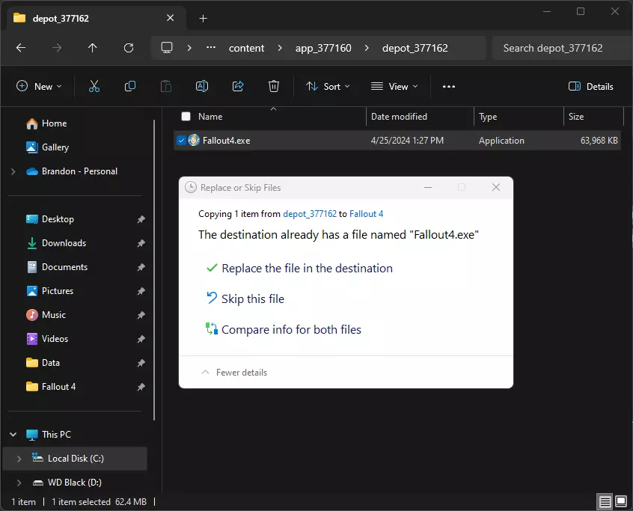Refresh the current folder view
Viewport: 633px width, 511px height.
coord(129,48)
